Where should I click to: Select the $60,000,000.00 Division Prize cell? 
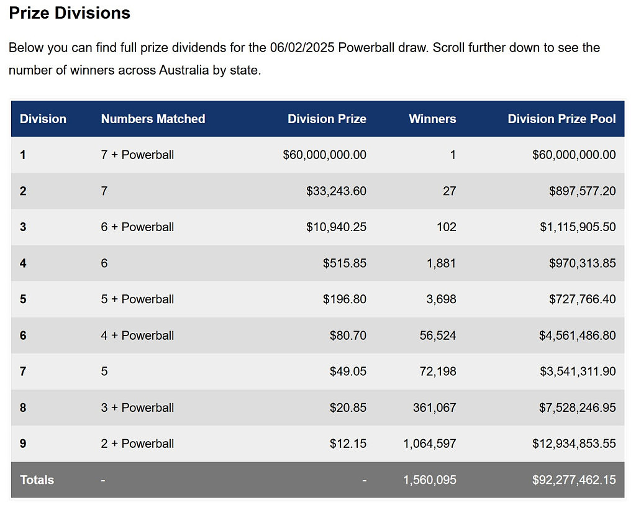click(x=324, y=155)
